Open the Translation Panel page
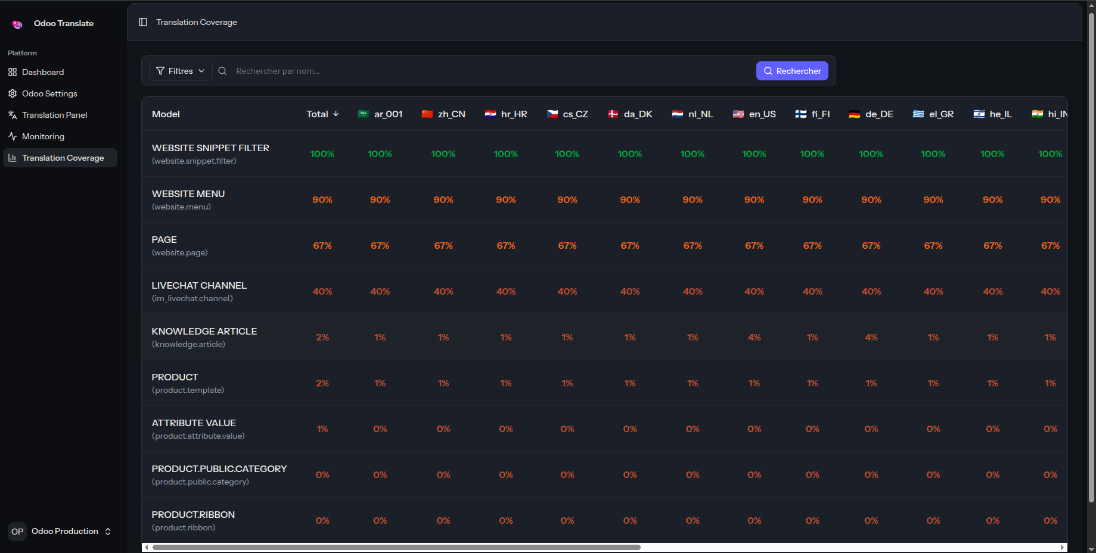This screenshot has height=553, width=1096. click(60, 115)
